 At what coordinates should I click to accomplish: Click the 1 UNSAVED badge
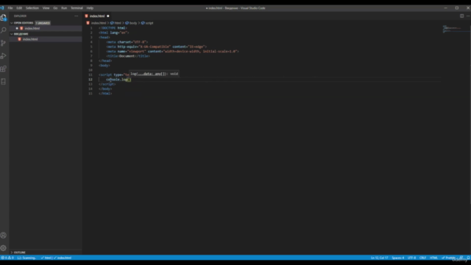point(43,23)
